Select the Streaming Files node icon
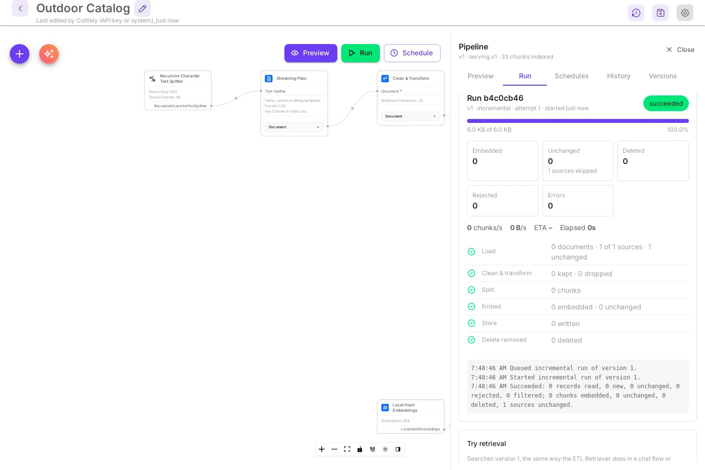This screenshot has height=470, width=705. click(x=269, y=78)
